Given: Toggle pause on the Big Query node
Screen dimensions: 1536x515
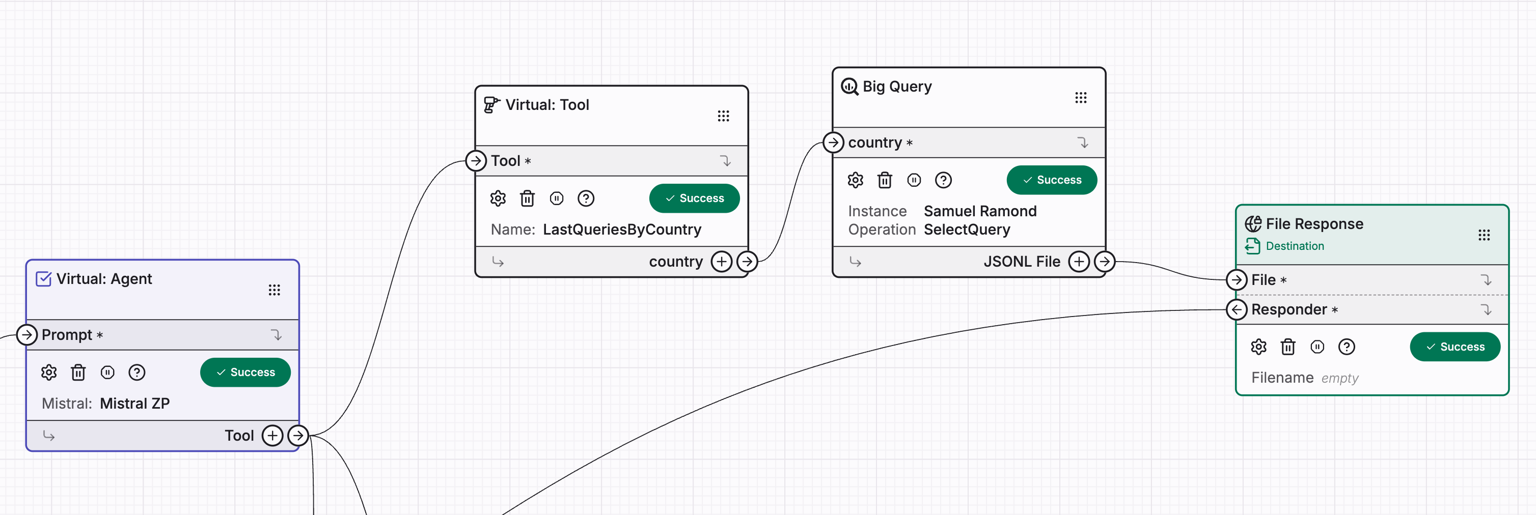Looking at the screenshot, I should pos(914,180).
